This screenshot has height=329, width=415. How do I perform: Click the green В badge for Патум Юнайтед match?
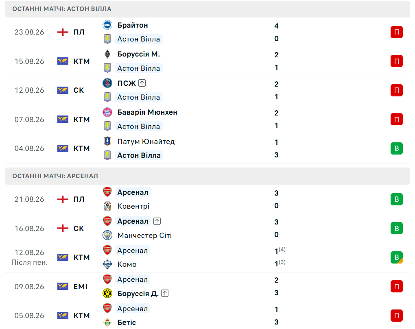click(x=396, y=148)
